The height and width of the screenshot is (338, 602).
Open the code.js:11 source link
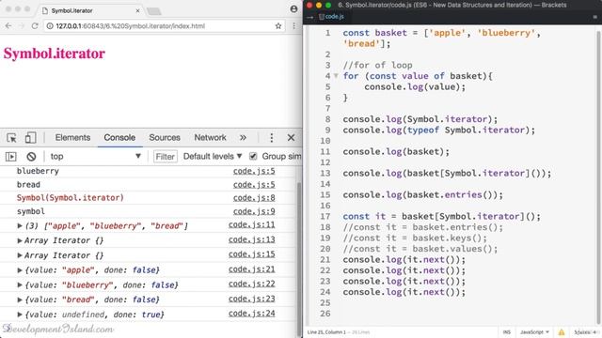251,224
